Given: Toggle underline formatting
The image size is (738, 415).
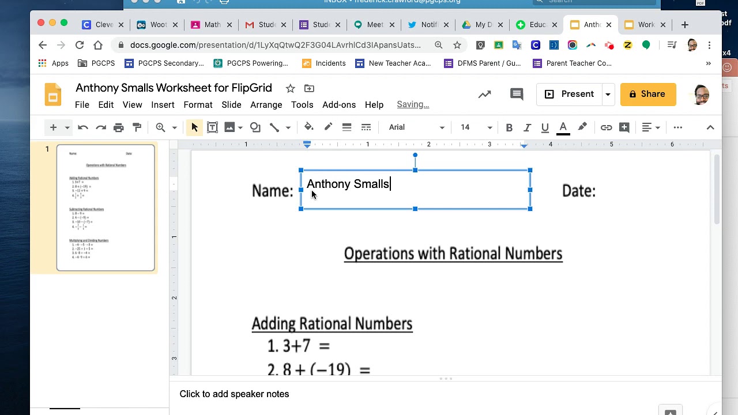Looking at the screenshot, I should pyautogui.click(x=545, y=127).
